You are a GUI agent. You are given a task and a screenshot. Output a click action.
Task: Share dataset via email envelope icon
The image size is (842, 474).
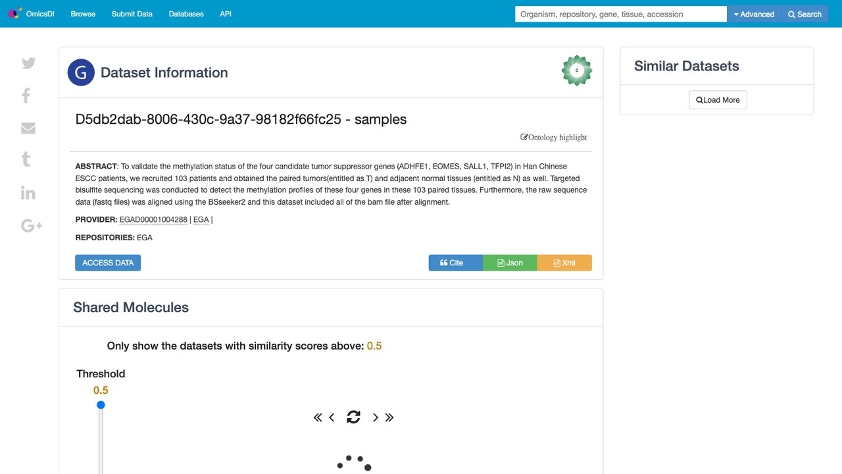point(28,128)
